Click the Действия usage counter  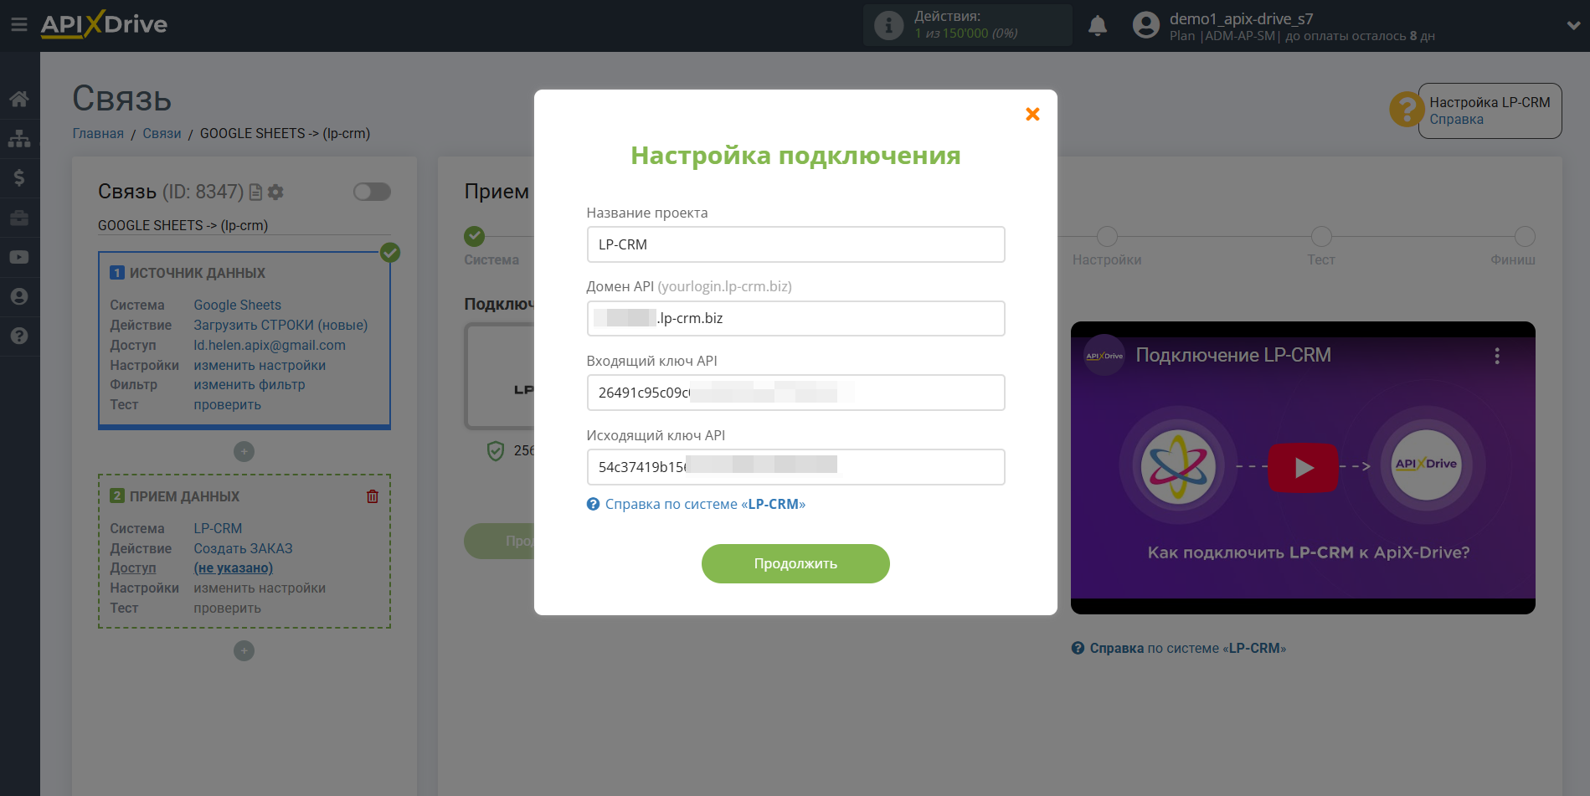click(967, 25)
